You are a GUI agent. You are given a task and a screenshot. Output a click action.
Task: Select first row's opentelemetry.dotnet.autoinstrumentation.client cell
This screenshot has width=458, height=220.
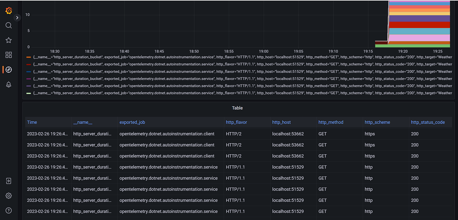pyautogui.click(x=167, y=134)
